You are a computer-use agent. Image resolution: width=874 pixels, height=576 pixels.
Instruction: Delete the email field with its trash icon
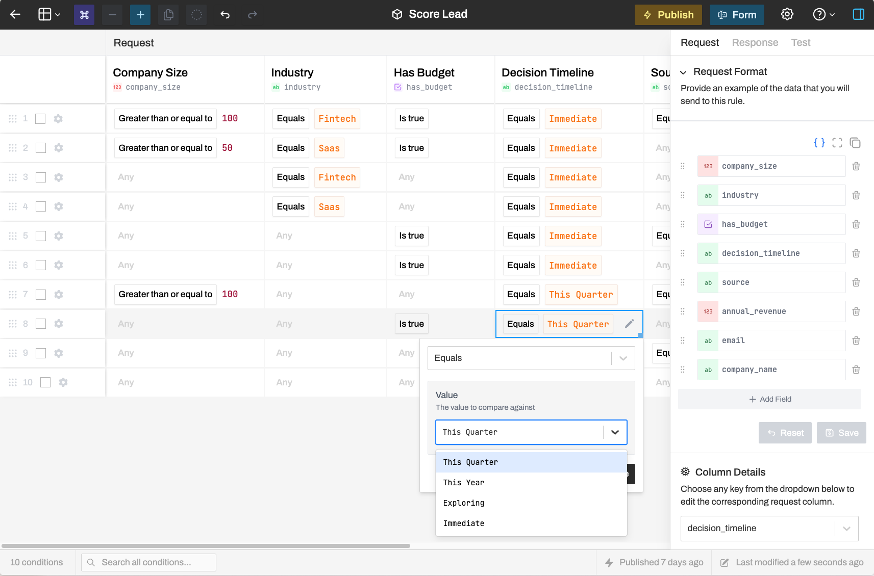point(856,340)
